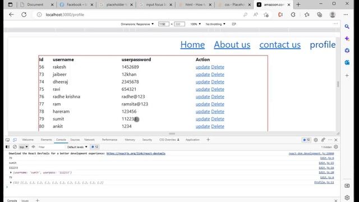Expand the logged array of 11 items
Viewport: 359px width, 202px height.
point(11,182)
